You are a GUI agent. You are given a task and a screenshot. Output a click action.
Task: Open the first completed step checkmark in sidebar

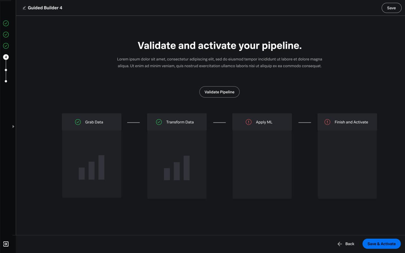click(6, 23)
